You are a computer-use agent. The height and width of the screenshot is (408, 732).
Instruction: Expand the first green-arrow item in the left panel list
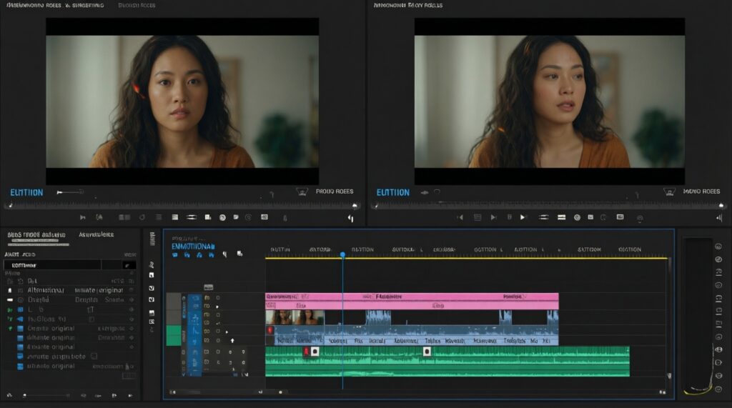(x=10, y=309)
